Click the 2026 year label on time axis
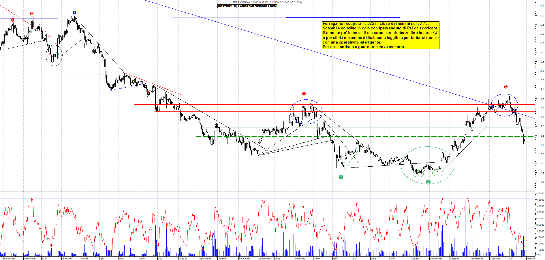Image resolution: width=545 pixels, height=260 pixels. click(x=510, y=259)
